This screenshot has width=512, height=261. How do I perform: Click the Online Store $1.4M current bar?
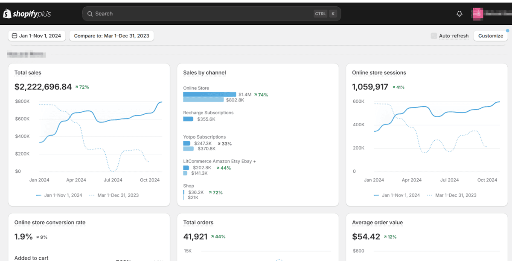pyautogui.click(x=209, y=95)
